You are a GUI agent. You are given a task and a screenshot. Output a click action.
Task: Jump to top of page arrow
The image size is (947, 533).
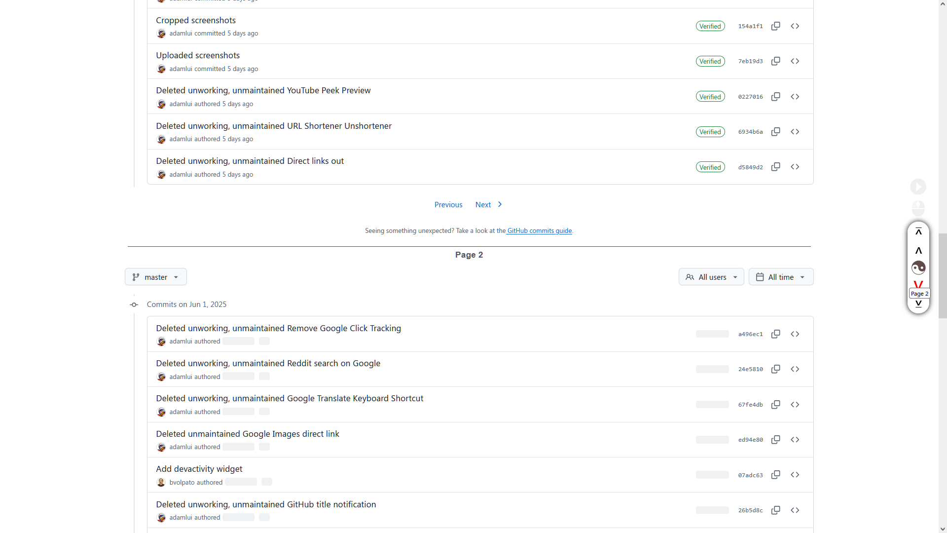click(918, 232)
